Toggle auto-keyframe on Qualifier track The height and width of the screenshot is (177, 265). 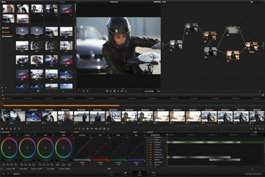[151, 160]
